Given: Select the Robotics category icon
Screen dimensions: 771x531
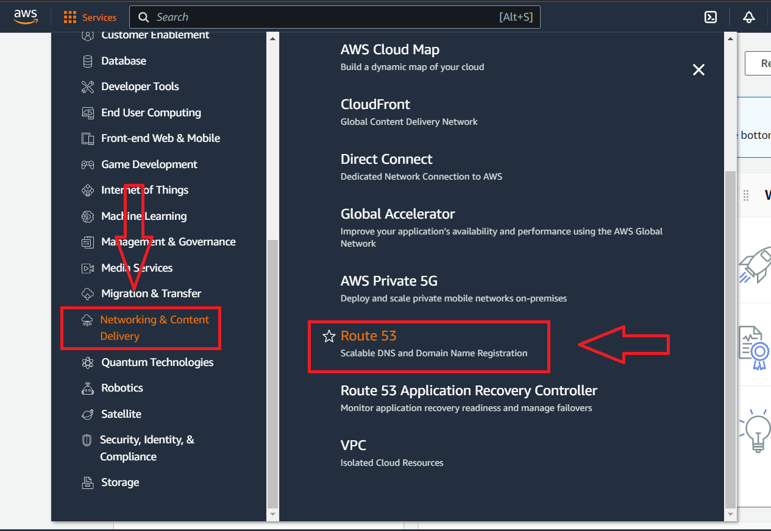Looking at the screenshot, I should [88, 388].
